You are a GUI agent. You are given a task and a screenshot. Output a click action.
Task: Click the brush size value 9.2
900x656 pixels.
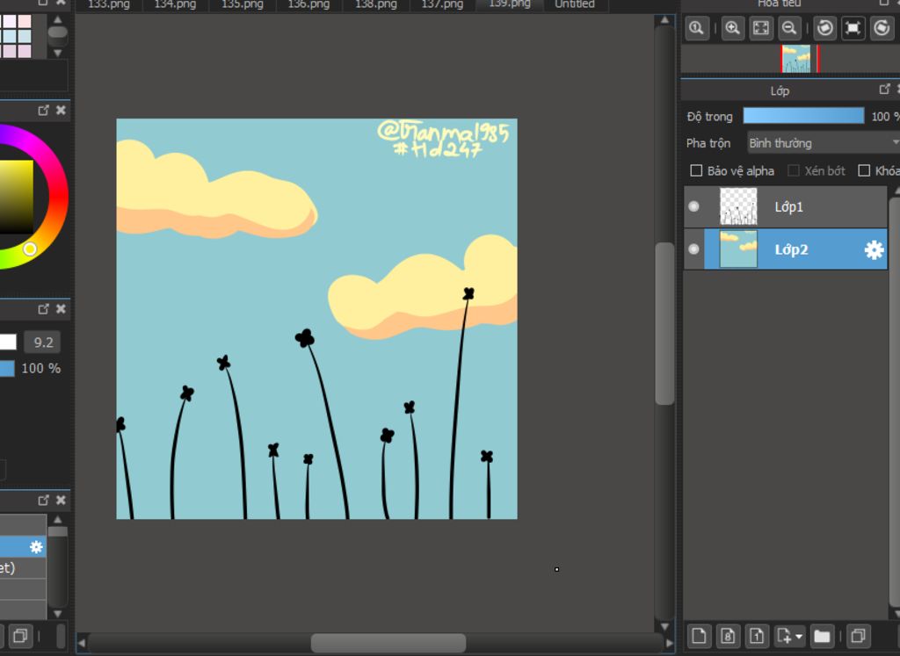(43, 342)
